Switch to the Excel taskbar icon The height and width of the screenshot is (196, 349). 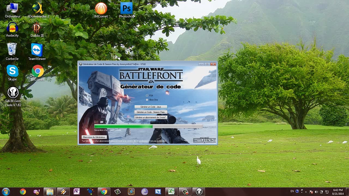click(171, 192)
